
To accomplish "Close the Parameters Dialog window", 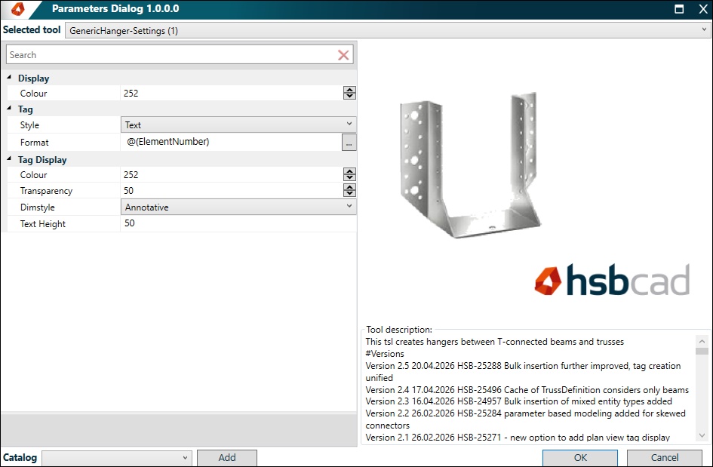I will 703,9.
